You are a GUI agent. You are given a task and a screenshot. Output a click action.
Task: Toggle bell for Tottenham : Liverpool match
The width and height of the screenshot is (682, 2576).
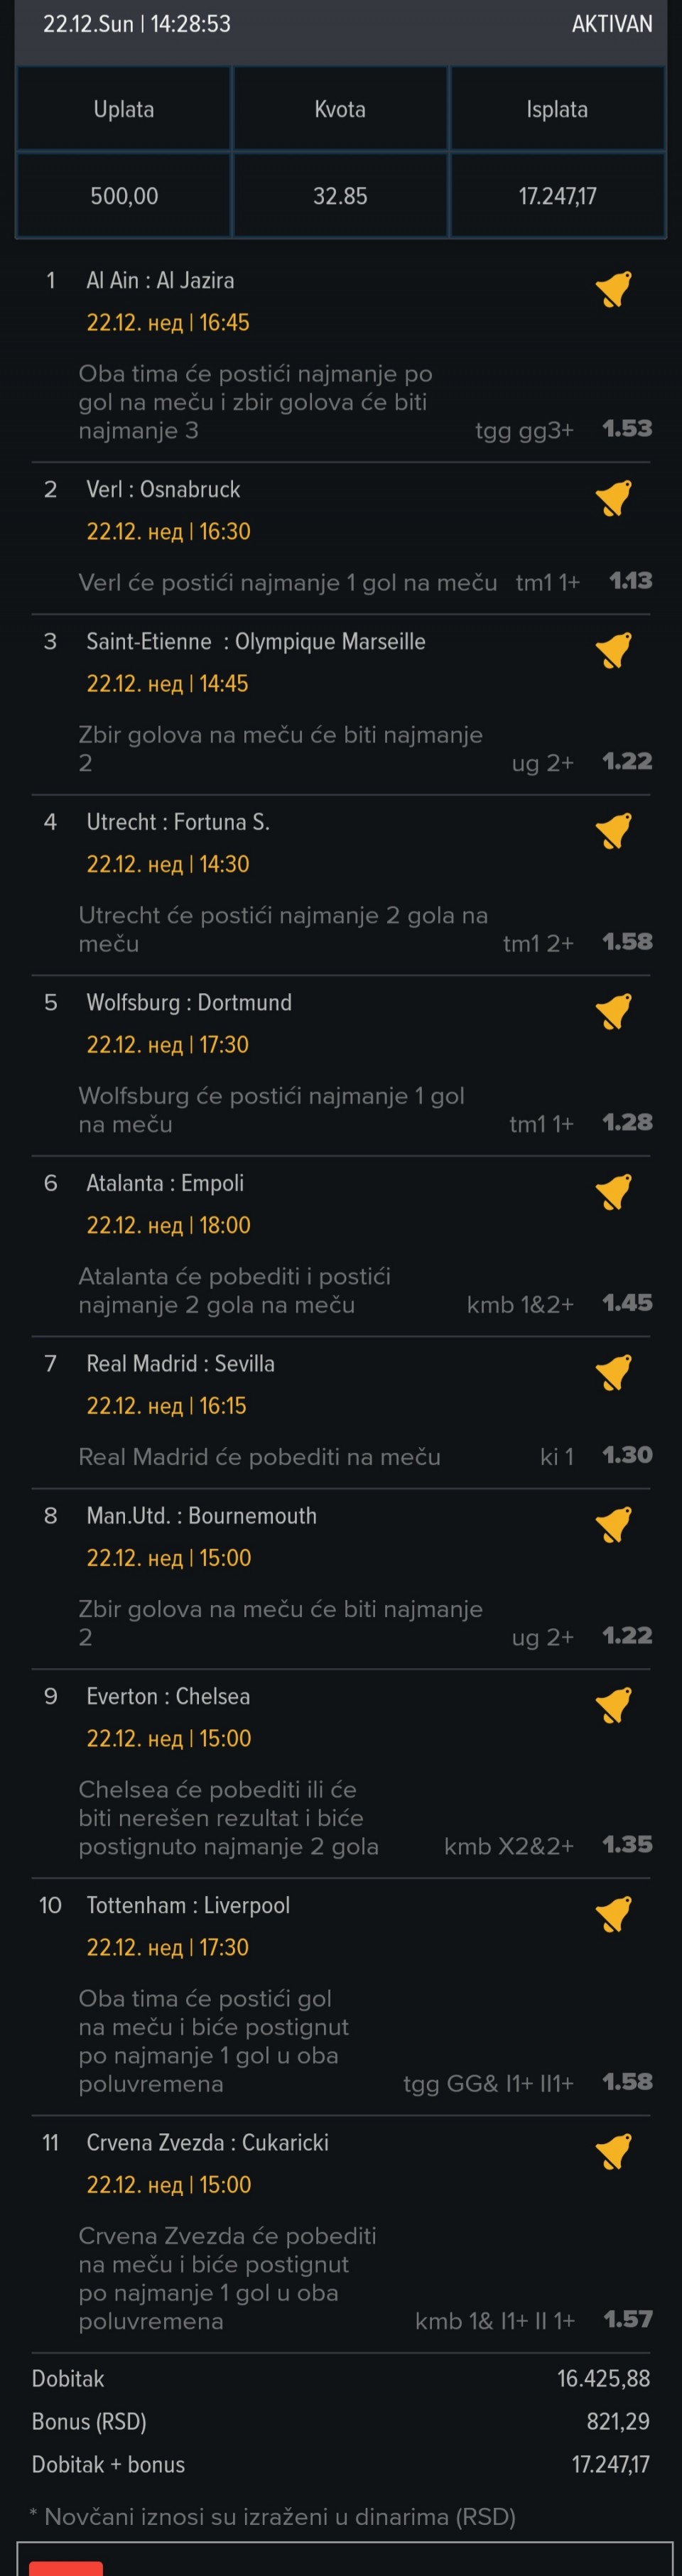click(614, 1914)
